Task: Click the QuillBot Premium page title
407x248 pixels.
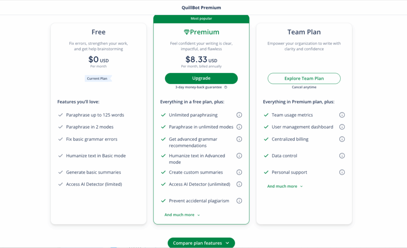Action: pyautogui.click(x=202, y=7)
